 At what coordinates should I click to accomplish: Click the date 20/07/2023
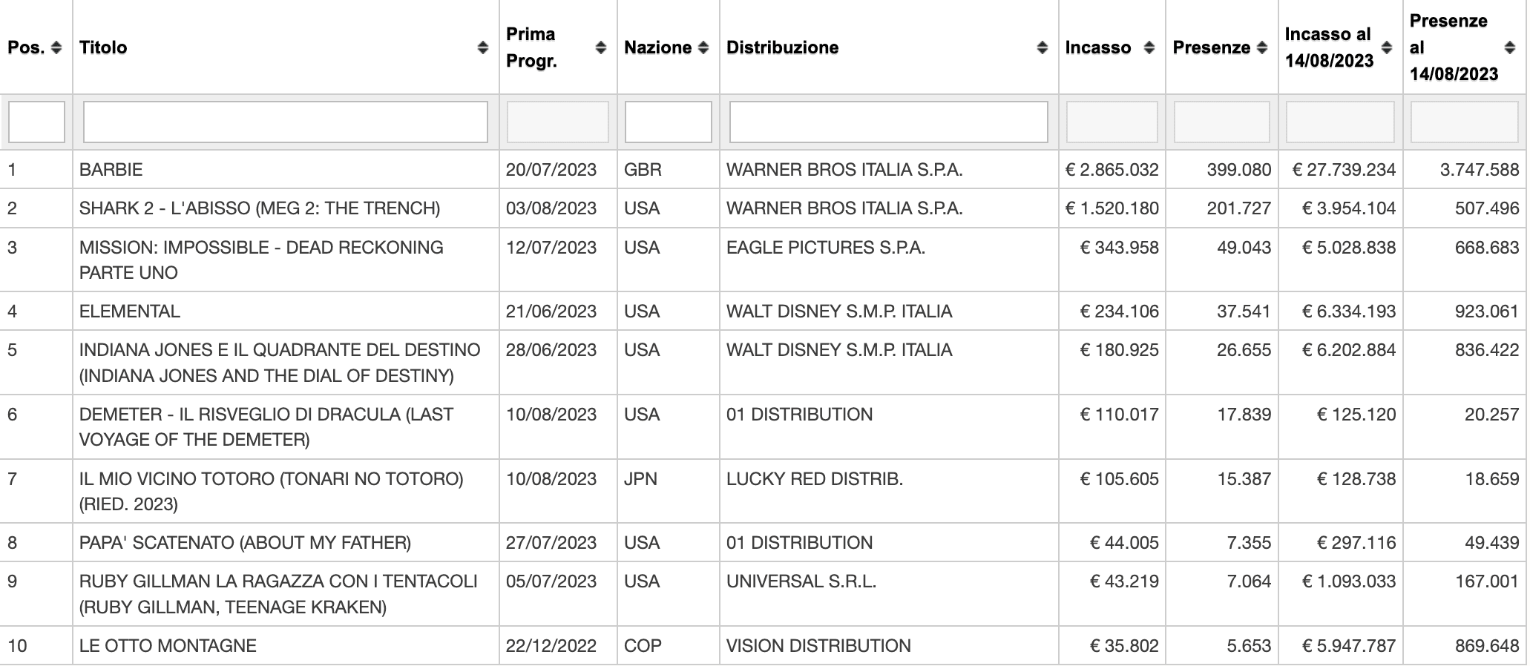pyautogui.click(x=551, y=170)
